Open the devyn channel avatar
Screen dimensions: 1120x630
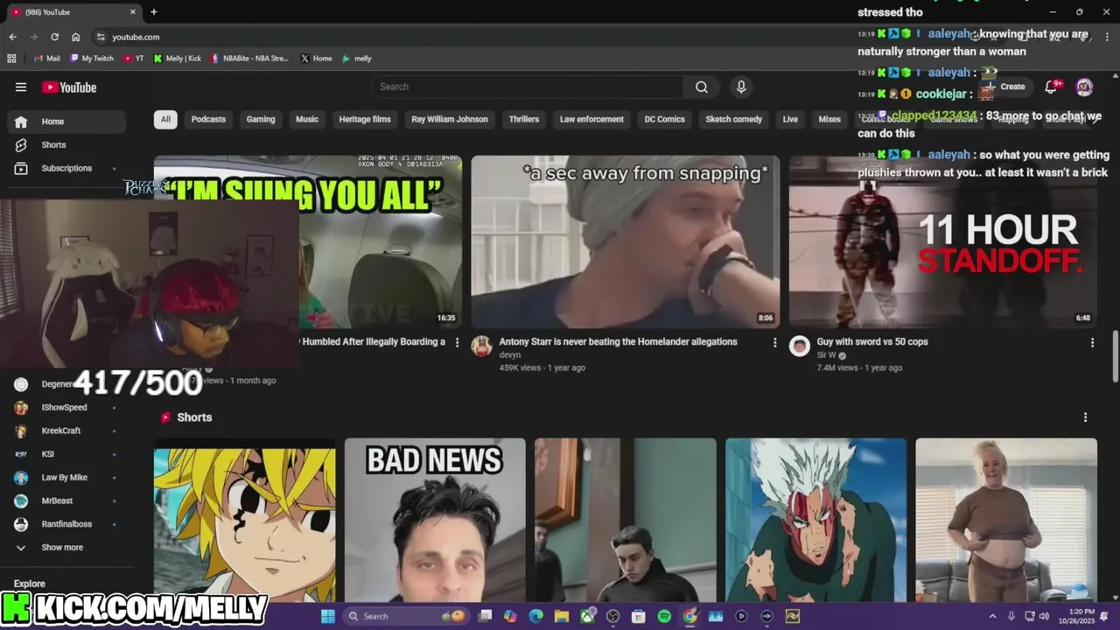pyautogui.click(x=482, y=346)
